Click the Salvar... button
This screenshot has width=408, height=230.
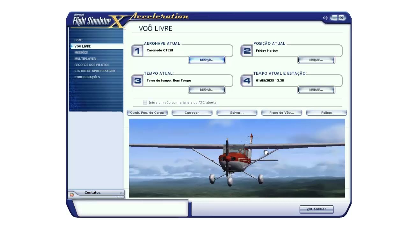[x=237, y=113]
